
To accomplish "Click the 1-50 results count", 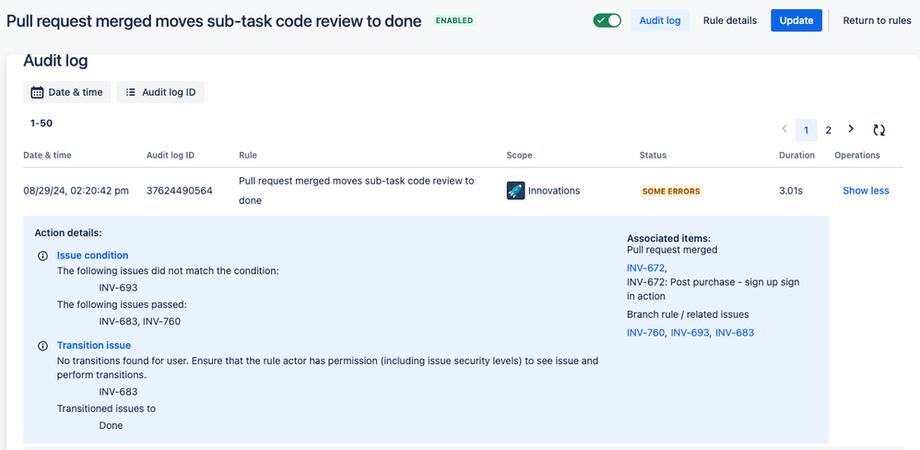I will (41, 124).
